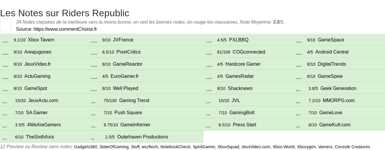Viewport: 385px width, 150px height.
Task: Open the Console Creatures unrated review
Action: pyautogui.click(x=352, y=147)
